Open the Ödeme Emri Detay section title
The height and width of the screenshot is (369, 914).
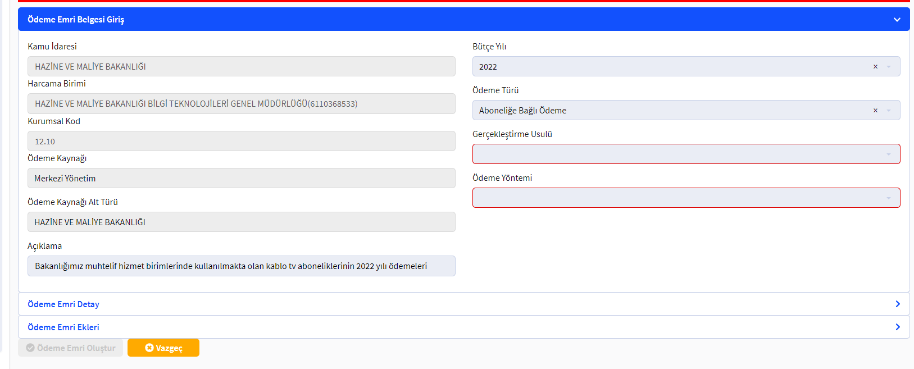tap(63, 304)
